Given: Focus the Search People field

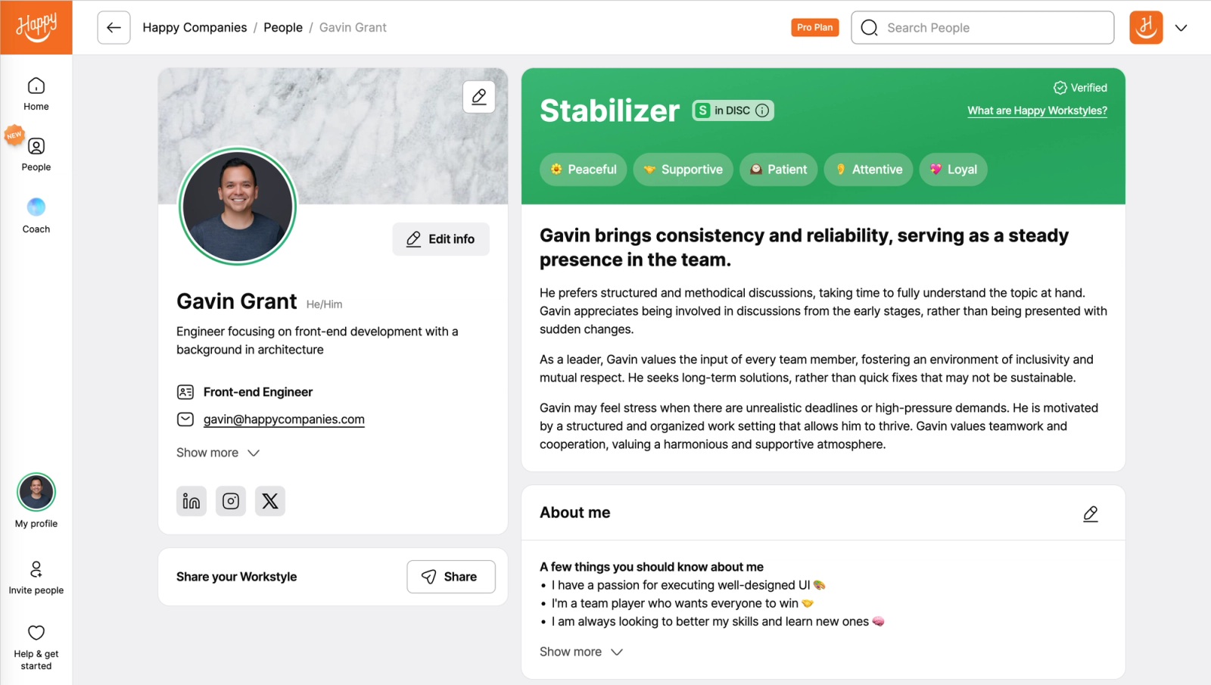Looking at the screenshot, I should coord(982,28).
